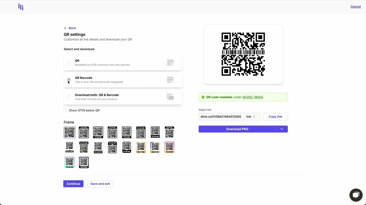Click the green checkmark readable status icon
The image size is (366, 205).
click(203, 97)
